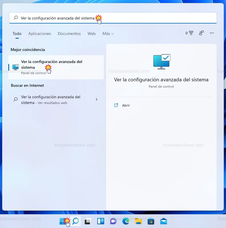Expand the Más filter dropdown
This screenshot has height=228, width=226.
click(x=108, y=34)
